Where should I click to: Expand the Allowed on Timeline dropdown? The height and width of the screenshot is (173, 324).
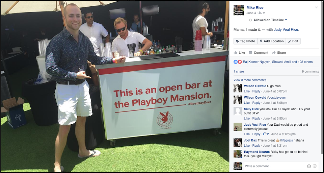coord(286,20)
